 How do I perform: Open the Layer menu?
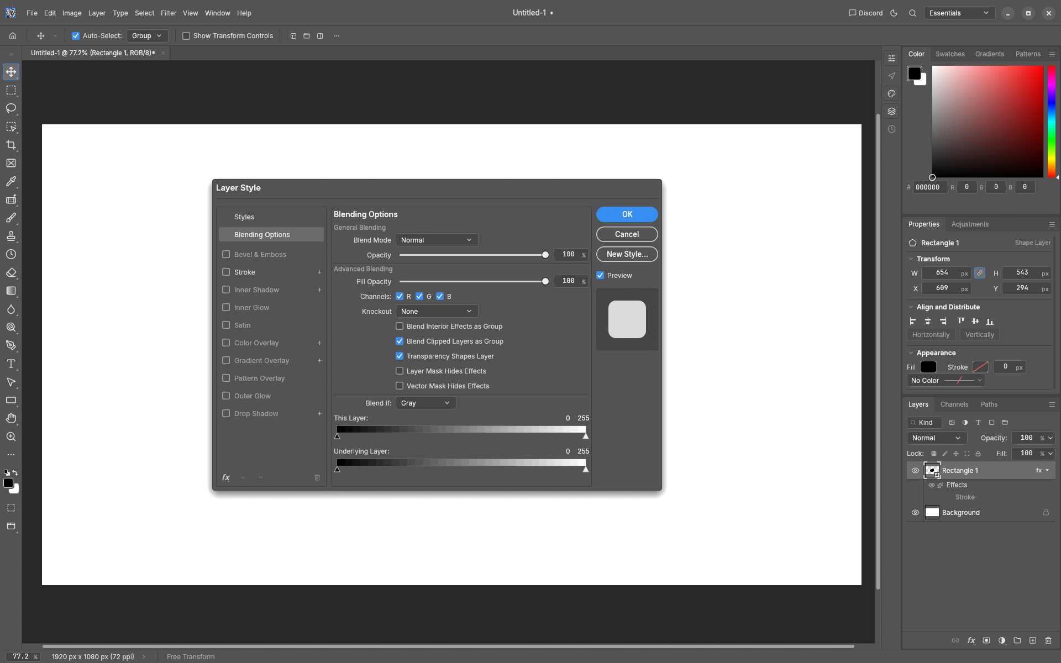pyautogui.click(x=97, y=13)
